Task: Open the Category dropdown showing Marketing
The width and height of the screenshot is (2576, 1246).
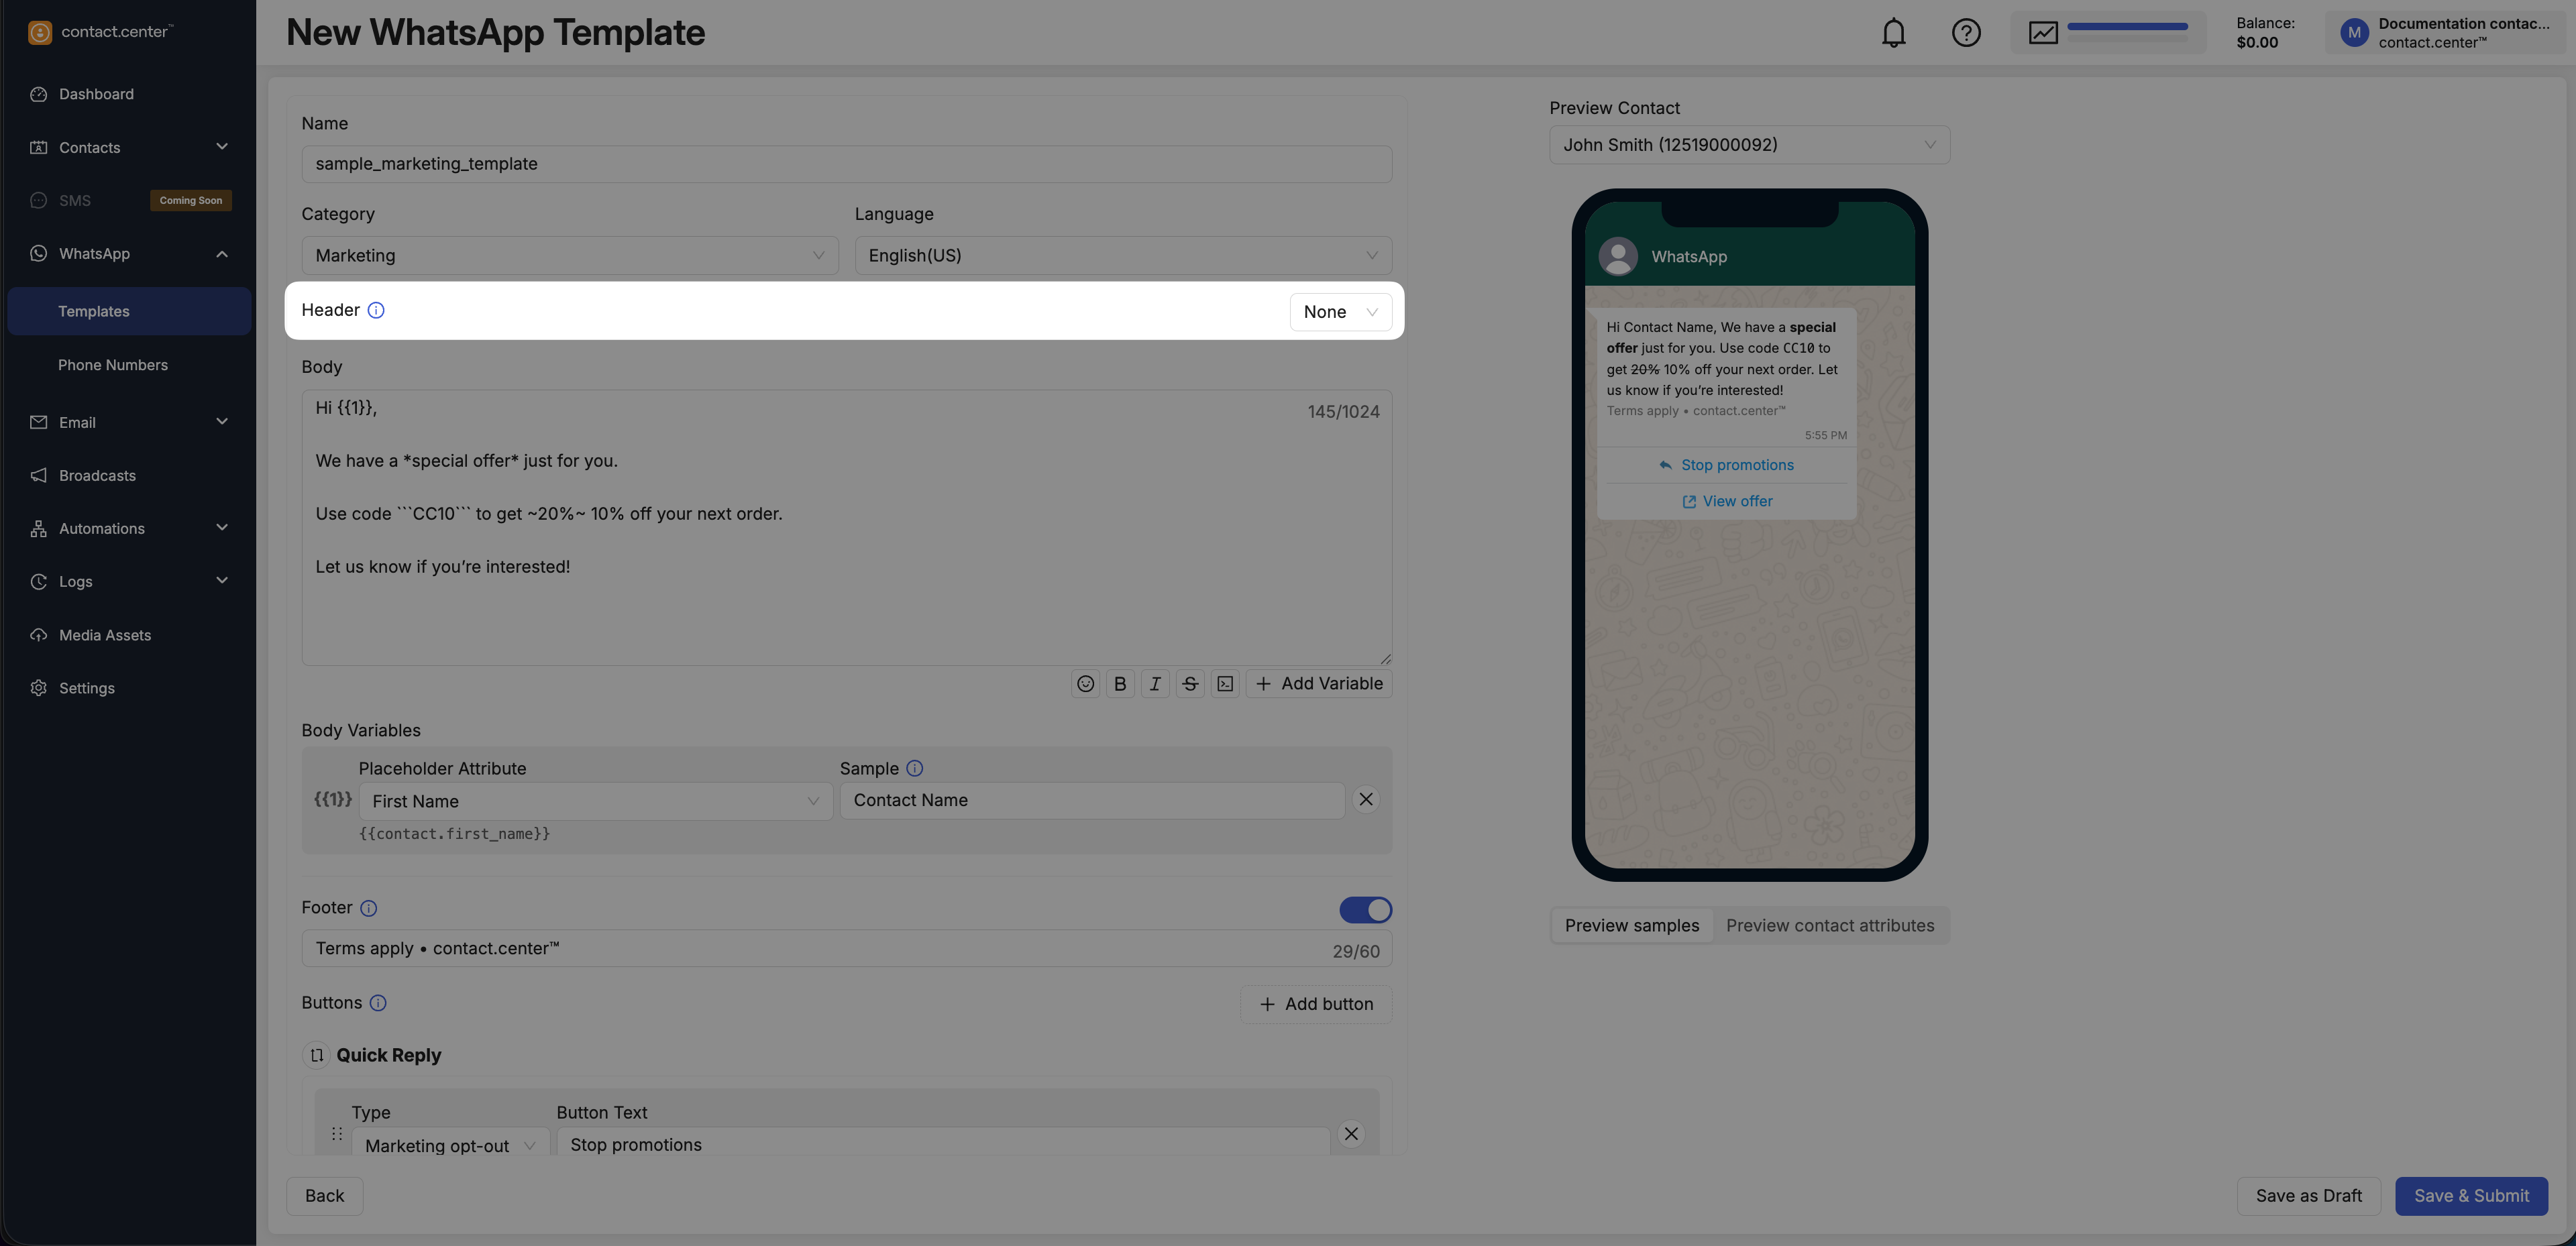Action: [569, 256]
